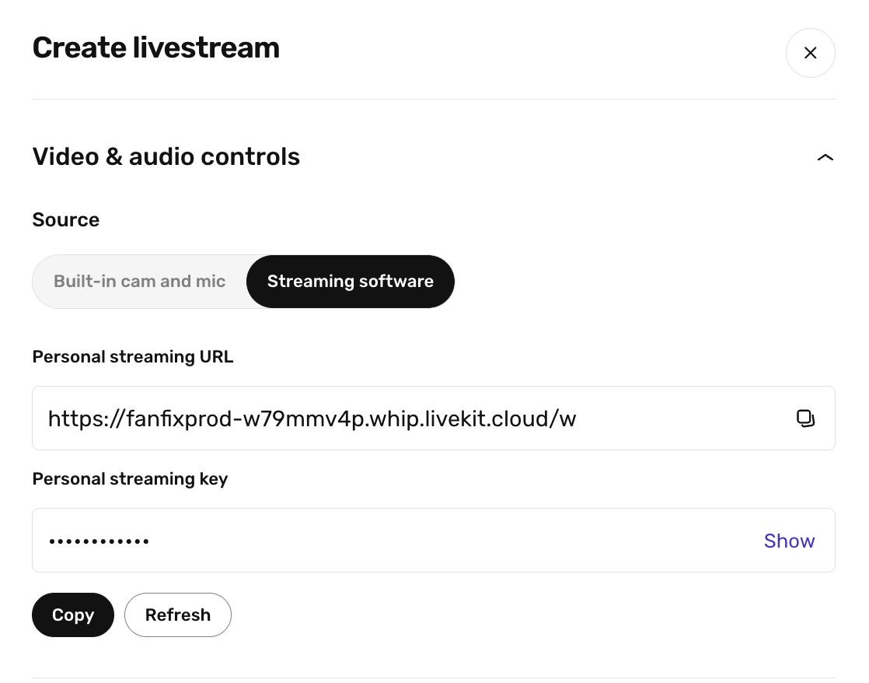Open the Create livestream dialog title area
The width and height of the screenshot is (869, 683).
[x=155, y=47]
